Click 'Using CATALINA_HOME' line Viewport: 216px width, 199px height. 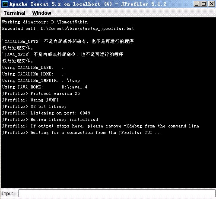(x=34, y=74)
